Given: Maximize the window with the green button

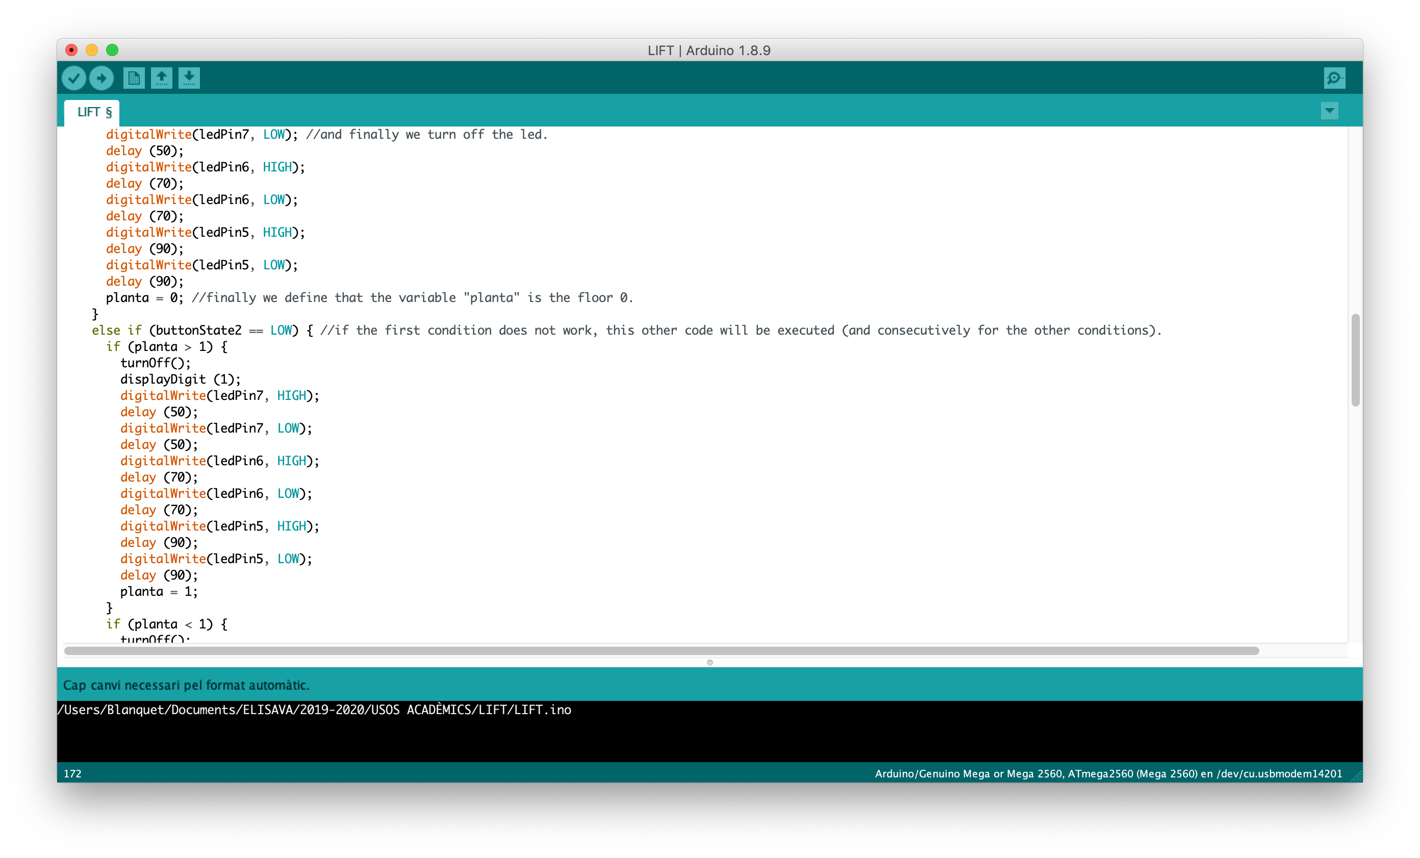Looking at the screenshot, I should tap(112, 50).
